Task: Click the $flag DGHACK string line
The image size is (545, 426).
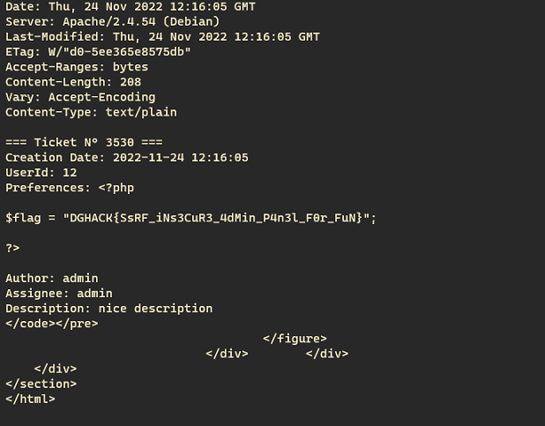Action: (x=191, y=218)
